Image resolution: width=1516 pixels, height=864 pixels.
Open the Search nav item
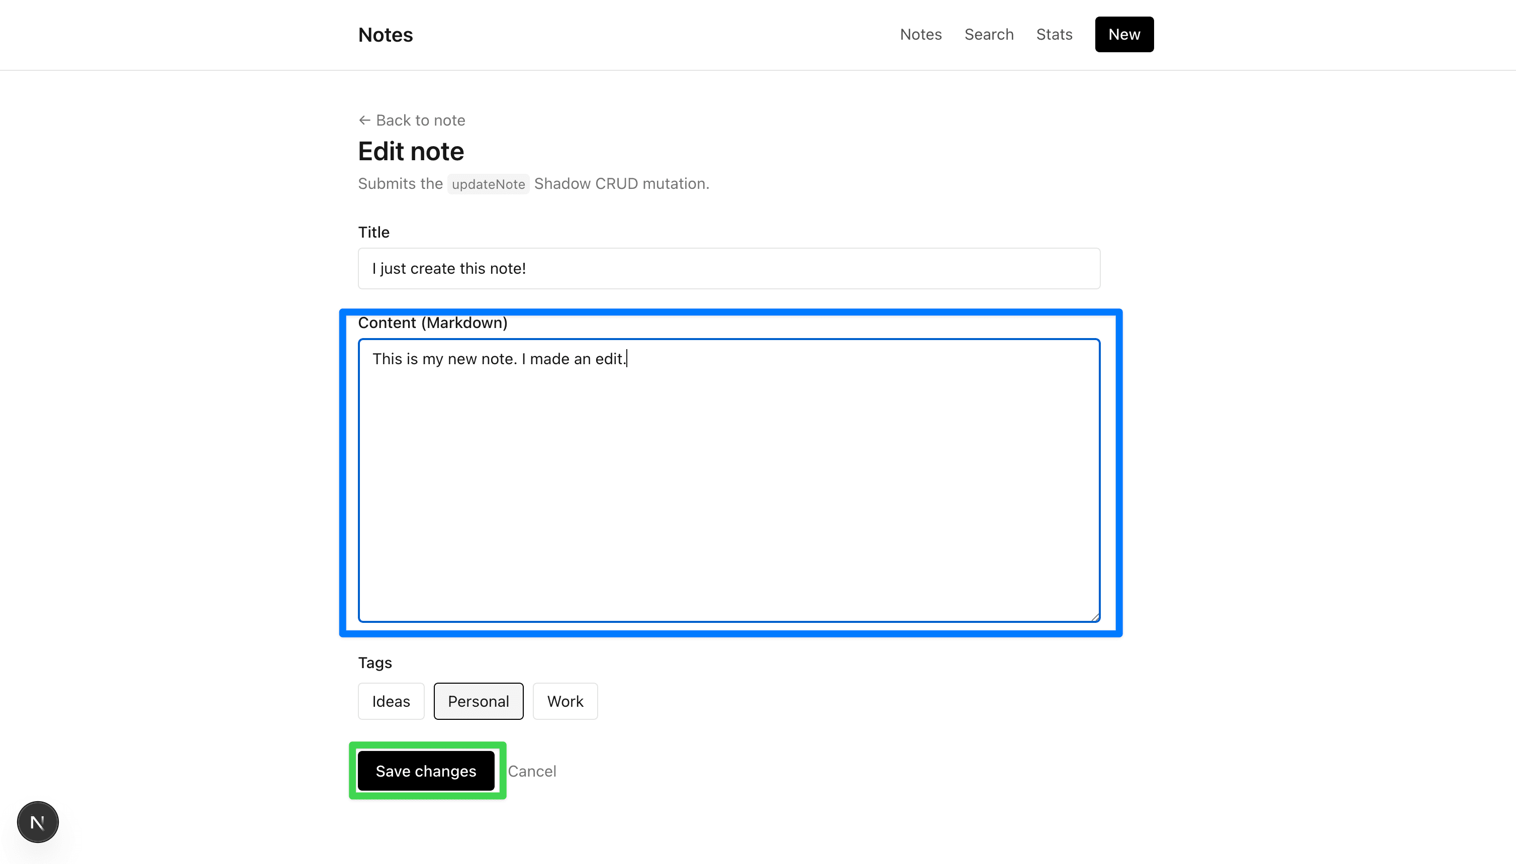[x=989, y=35]
